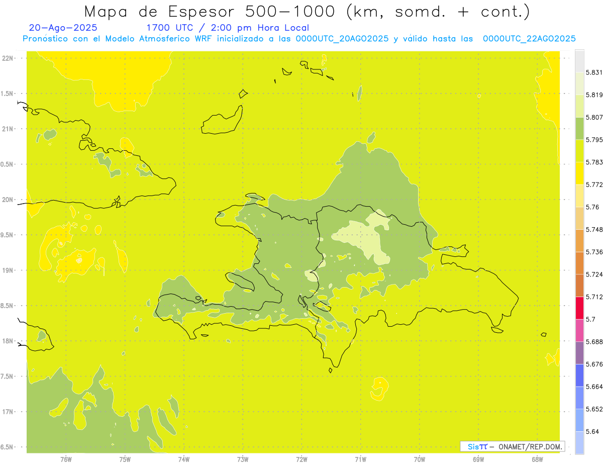Click the legend value 5.724
The height and width of the screenshot is (466, 603).
tap(594, 274)
